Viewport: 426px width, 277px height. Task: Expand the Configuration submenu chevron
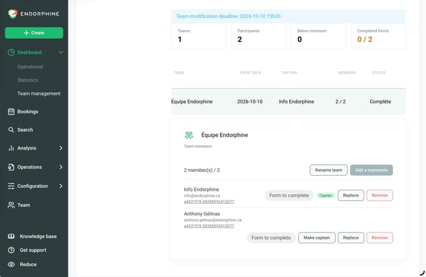click(x=61, y=186)
